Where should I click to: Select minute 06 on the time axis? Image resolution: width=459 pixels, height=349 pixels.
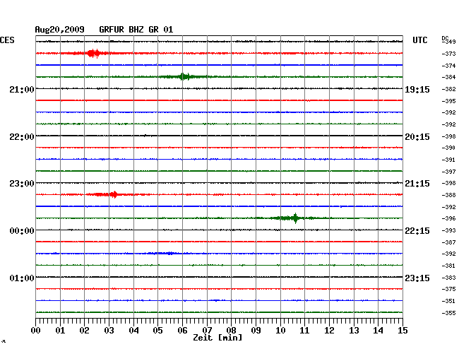tap(182, 331)
